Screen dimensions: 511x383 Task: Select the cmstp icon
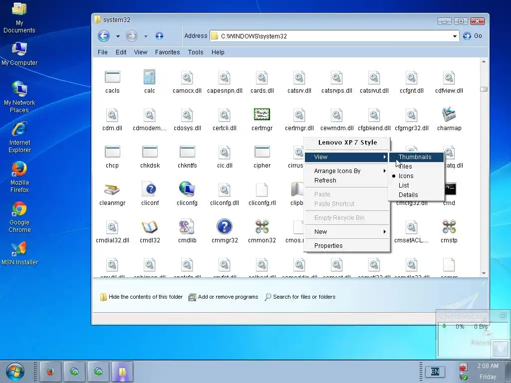coord(449,227)
